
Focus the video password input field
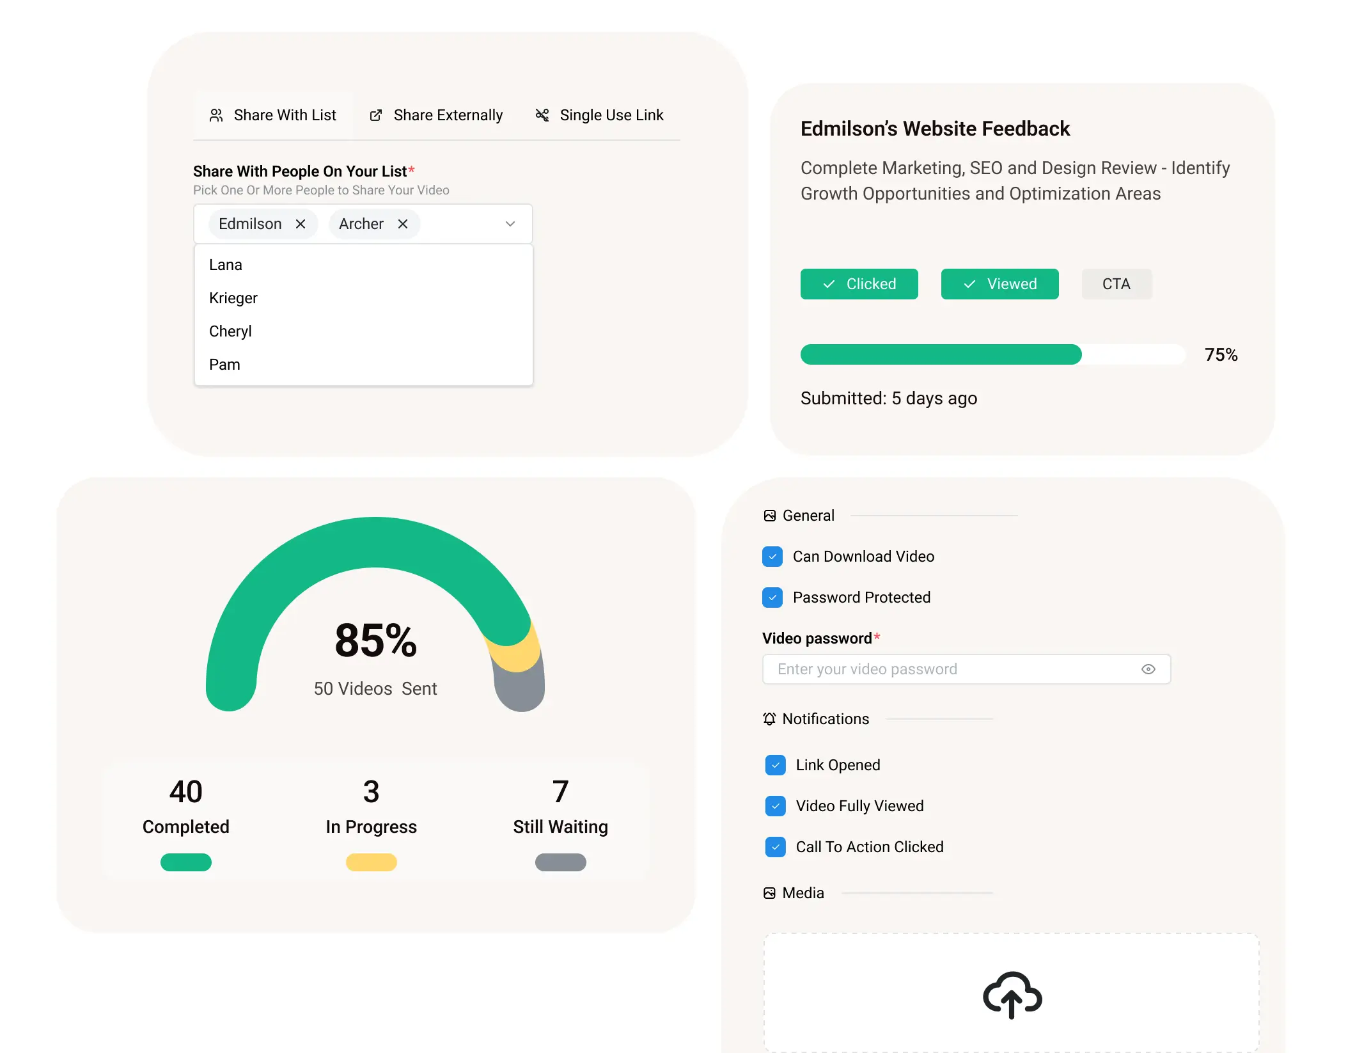953,669
